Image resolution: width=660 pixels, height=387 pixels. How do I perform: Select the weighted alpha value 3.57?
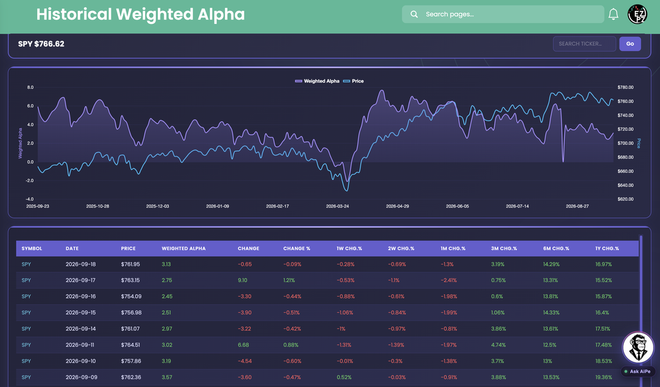coord(167,377)
